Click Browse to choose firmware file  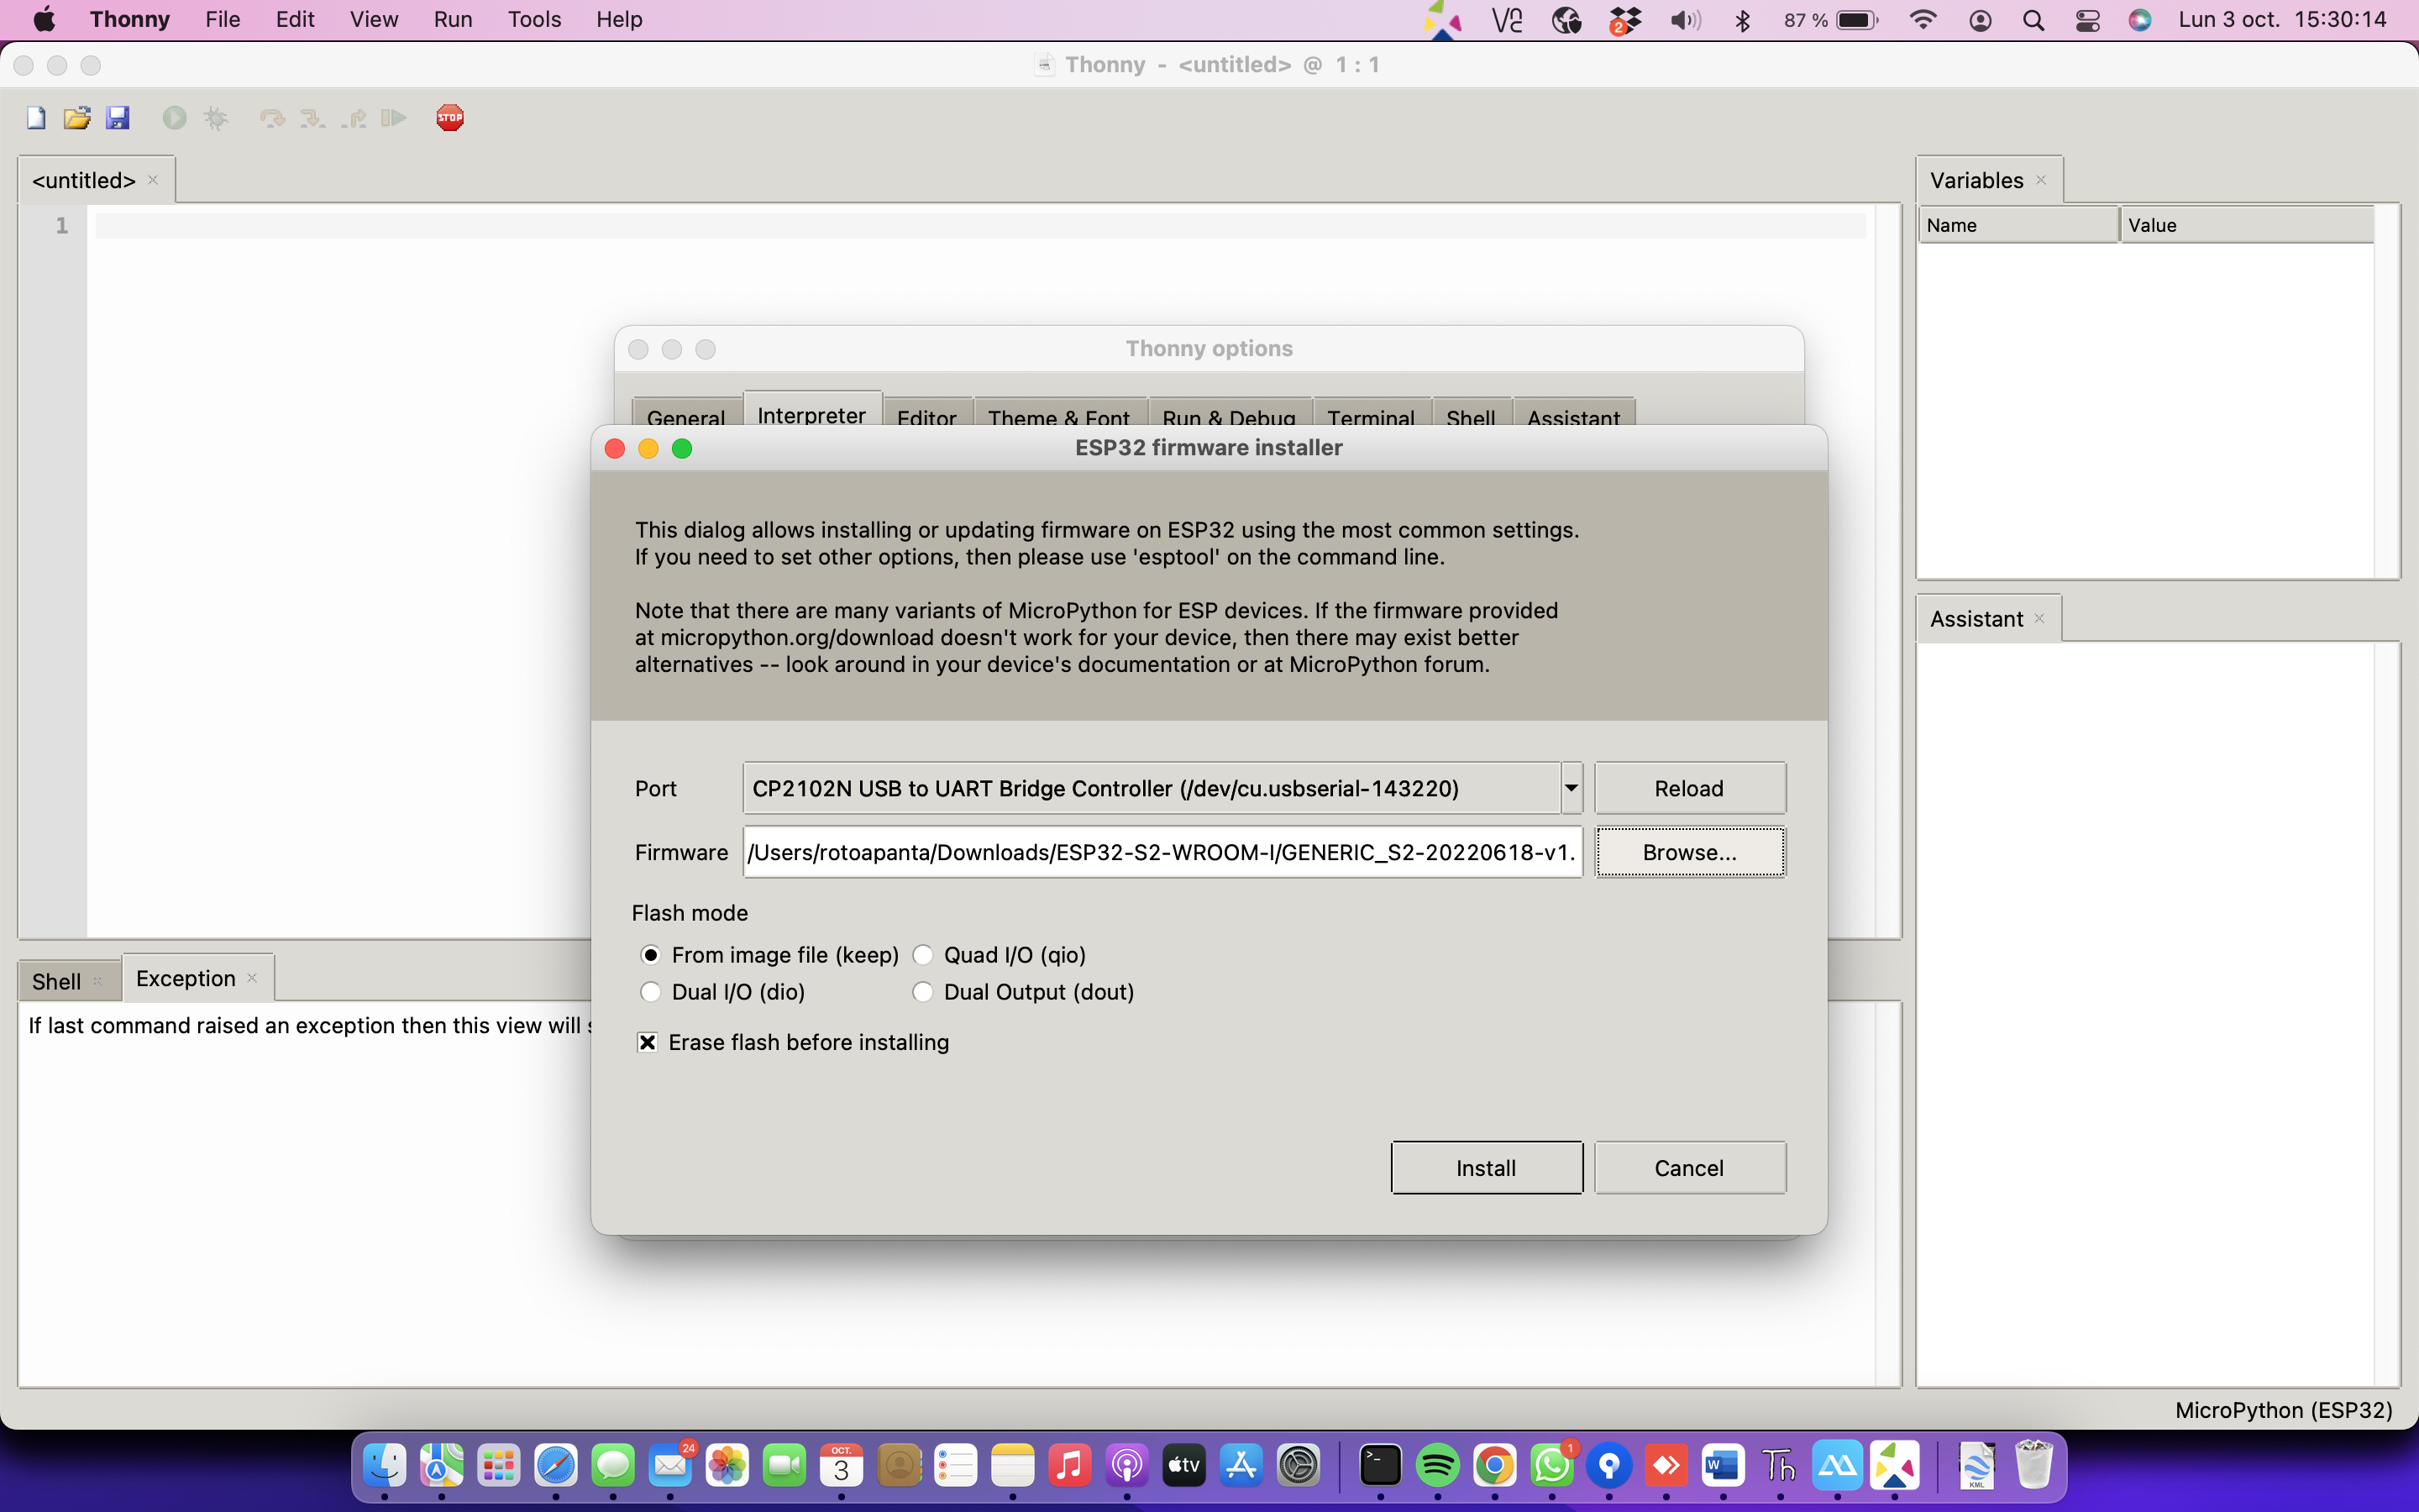click(x=1690, y=852)
